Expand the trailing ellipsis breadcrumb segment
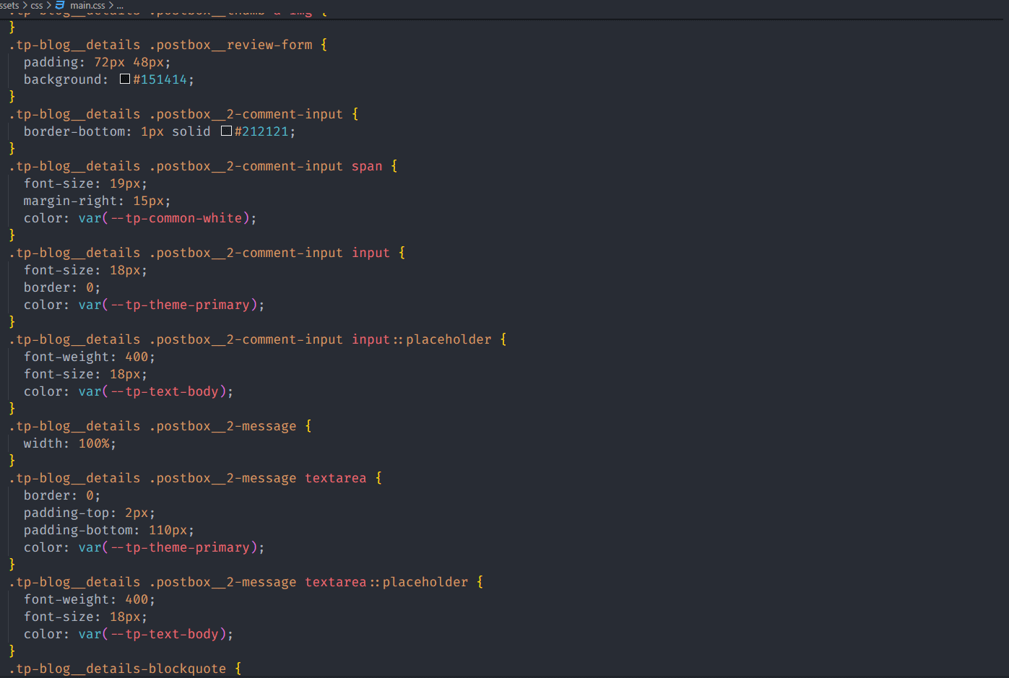 120,5
